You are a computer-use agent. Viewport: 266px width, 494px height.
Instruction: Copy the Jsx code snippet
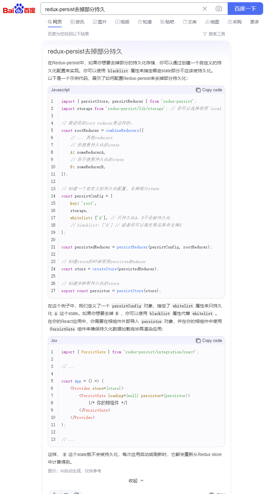pos(209,340)
